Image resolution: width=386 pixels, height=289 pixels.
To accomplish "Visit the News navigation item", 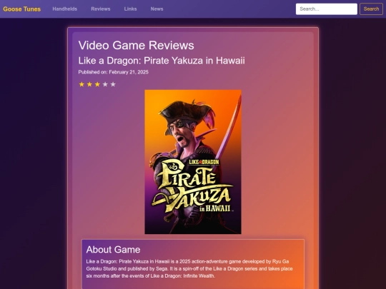I will 157,9.
